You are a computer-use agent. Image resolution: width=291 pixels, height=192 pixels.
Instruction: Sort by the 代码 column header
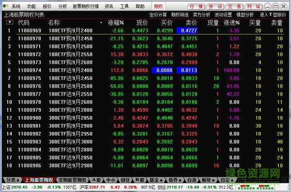[x=24, y=23]
